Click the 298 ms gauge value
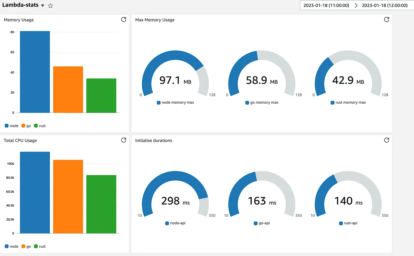 [x=175, y=201]
